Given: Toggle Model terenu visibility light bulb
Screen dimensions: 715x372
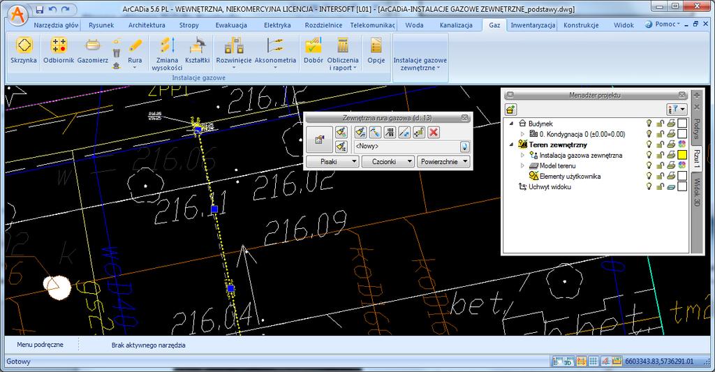Looking at the screenshot, I should pyautogui.click(x=649, y=165).
